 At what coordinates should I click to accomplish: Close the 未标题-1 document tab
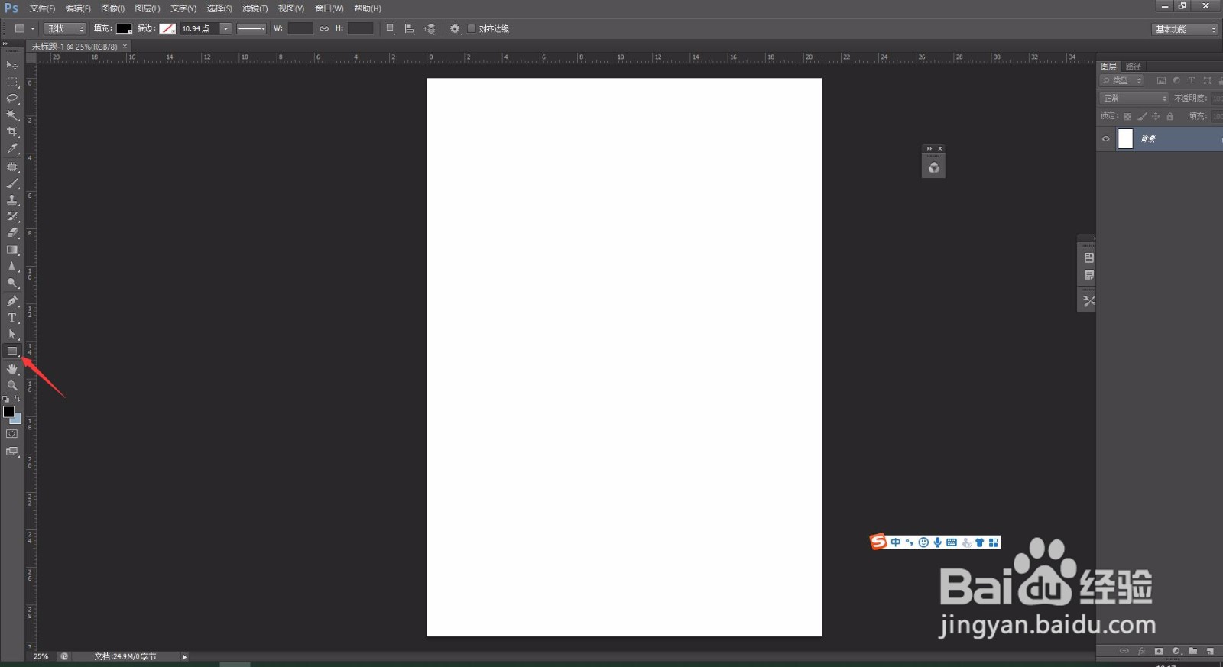click(x=125, y=47)
